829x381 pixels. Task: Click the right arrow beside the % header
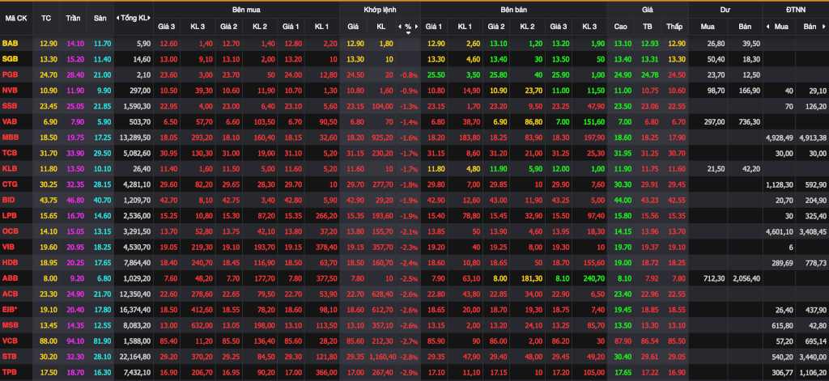click(416, 26)
